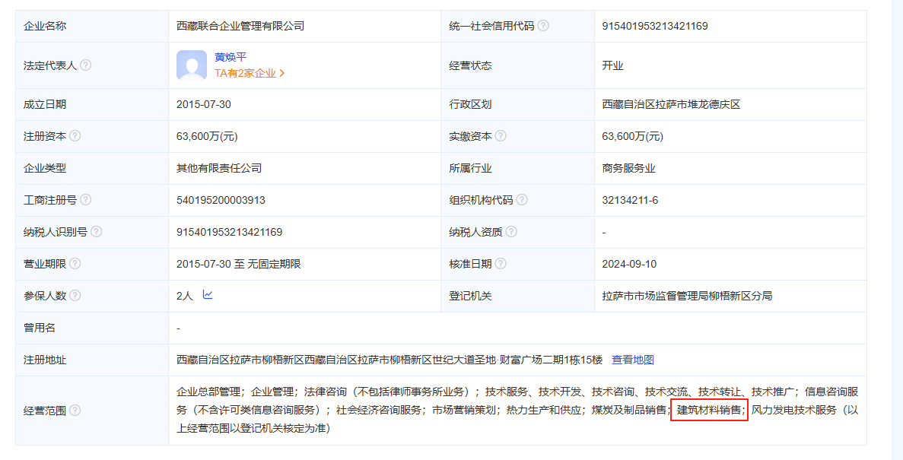Click help icon next to 统一社会信用代码
This screenshot has height=460, width=903.
pos(543,26)
